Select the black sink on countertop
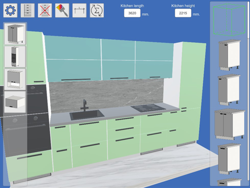Screen dimensions: 250x188 pyautogui.click(x=87, y=115)
